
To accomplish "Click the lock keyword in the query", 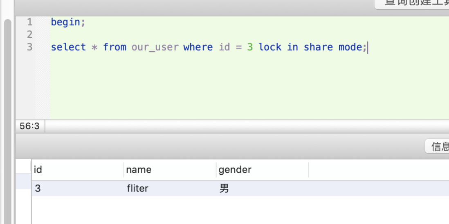I will pyautogui.click(x=270, y=47).
